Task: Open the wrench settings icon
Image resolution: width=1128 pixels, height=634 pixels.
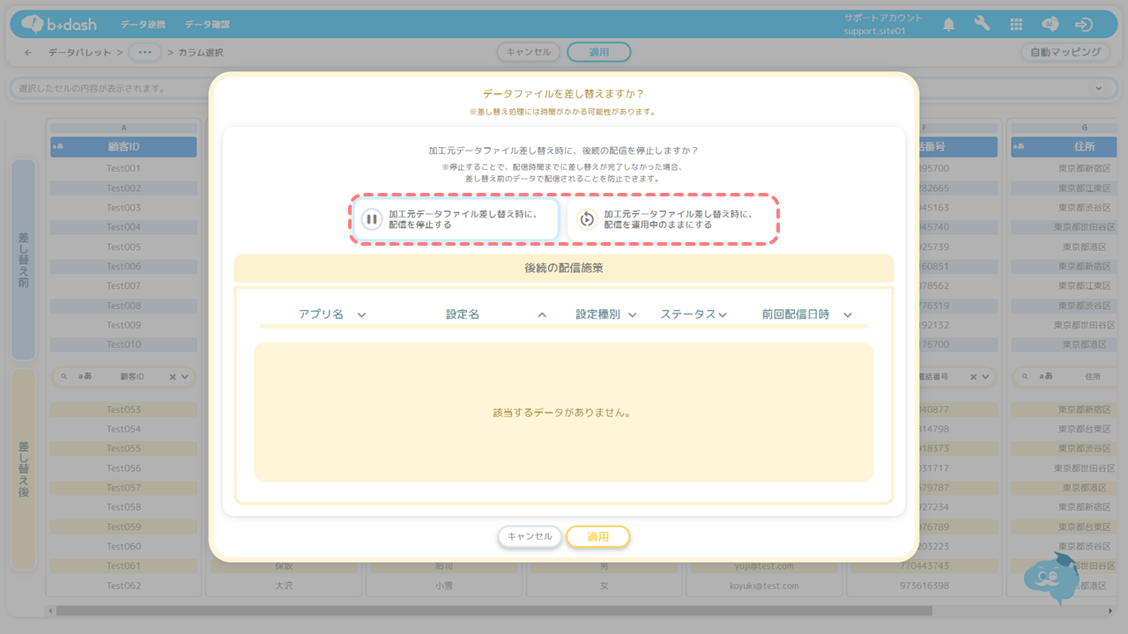Action: (x=982, y=25)
